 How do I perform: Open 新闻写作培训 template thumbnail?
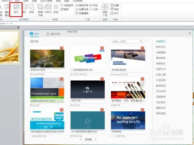pos(47,59)
